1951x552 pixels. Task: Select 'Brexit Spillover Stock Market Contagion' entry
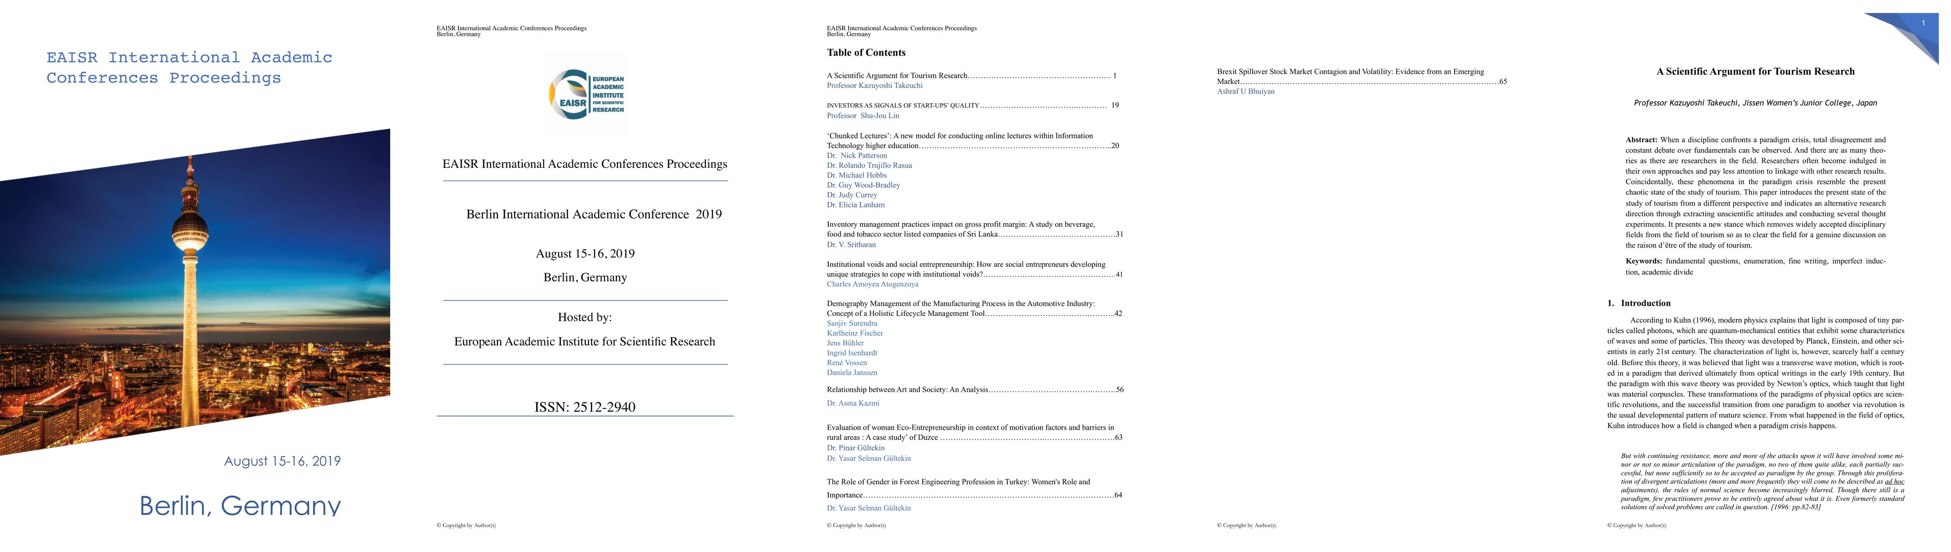1362,76
